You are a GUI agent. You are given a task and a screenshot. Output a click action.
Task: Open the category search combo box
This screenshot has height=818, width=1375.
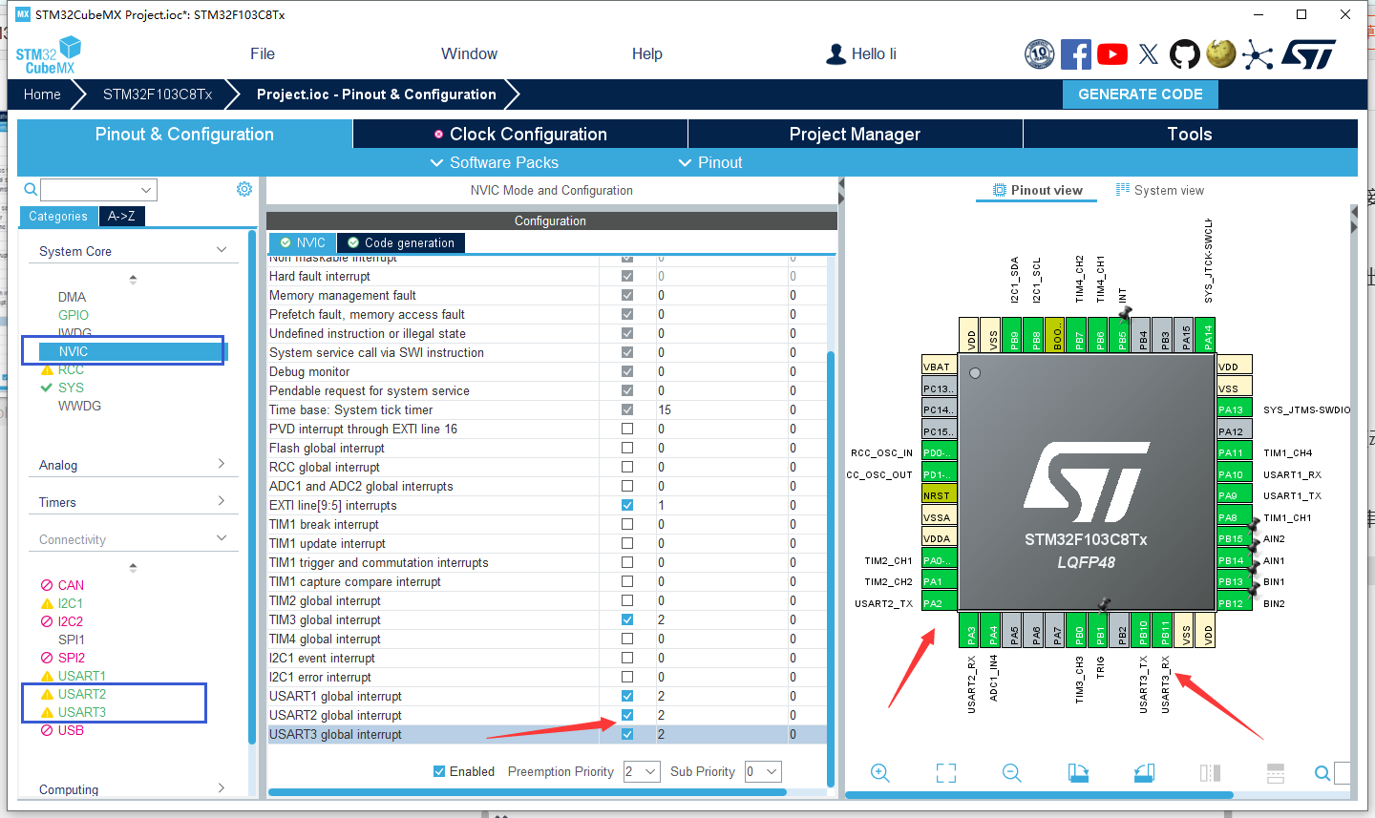[98, 190]
